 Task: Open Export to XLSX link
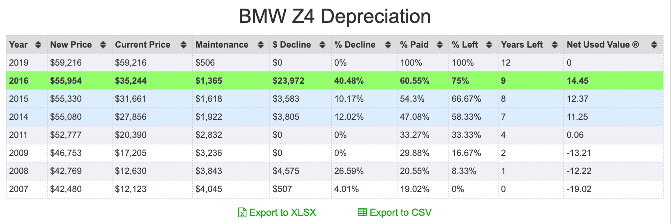[277, 212]
